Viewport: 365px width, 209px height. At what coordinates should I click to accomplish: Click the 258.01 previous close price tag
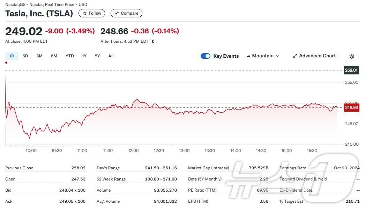click(351, 70)
